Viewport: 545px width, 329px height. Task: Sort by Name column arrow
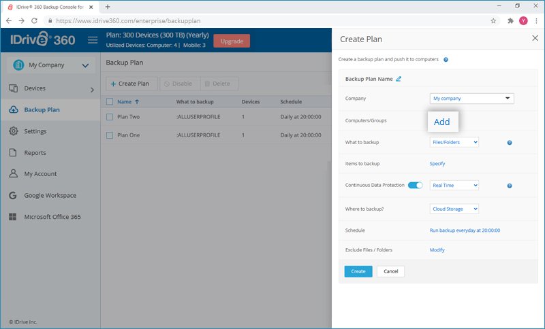pos(137,101)
